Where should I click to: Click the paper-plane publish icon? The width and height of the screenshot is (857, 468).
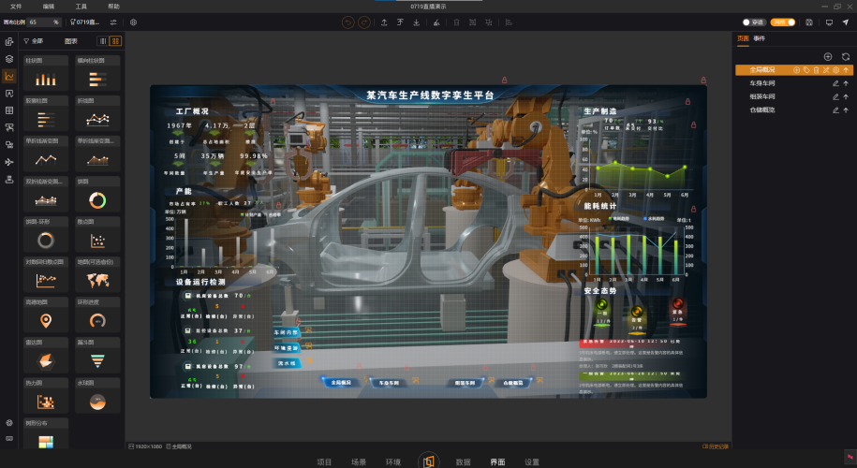[846, 22]
